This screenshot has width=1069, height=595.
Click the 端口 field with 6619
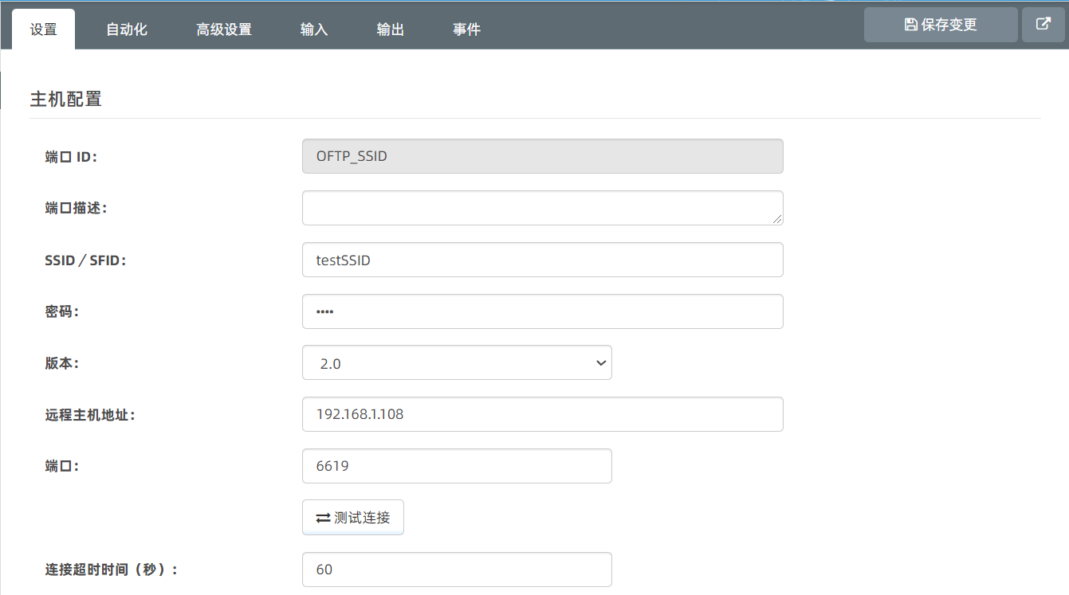pyautogui.click(x=457, y=466)
